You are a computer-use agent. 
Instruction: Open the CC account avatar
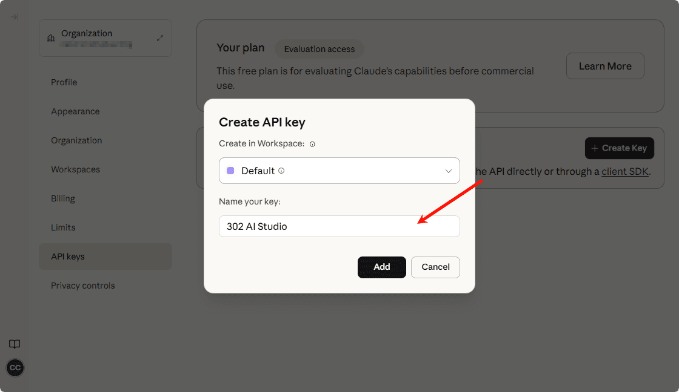[x=15, y=367]
